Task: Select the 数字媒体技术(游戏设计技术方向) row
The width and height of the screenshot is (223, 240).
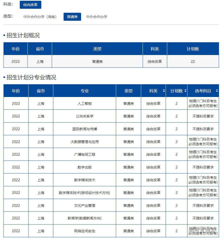Action: click(84, 192)
